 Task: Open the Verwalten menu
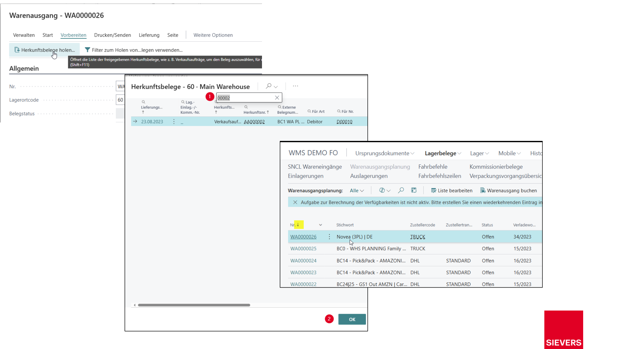tap(24, 35)
